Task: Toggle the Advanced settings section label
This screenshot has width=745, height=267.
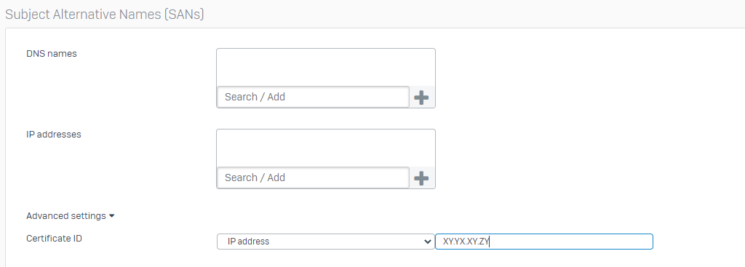Action: (66, 216)
